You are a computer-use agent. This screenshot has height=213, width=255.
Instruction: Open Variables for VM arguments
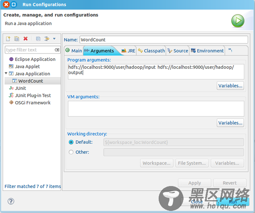pyautogui.click(x=230, y=123)
